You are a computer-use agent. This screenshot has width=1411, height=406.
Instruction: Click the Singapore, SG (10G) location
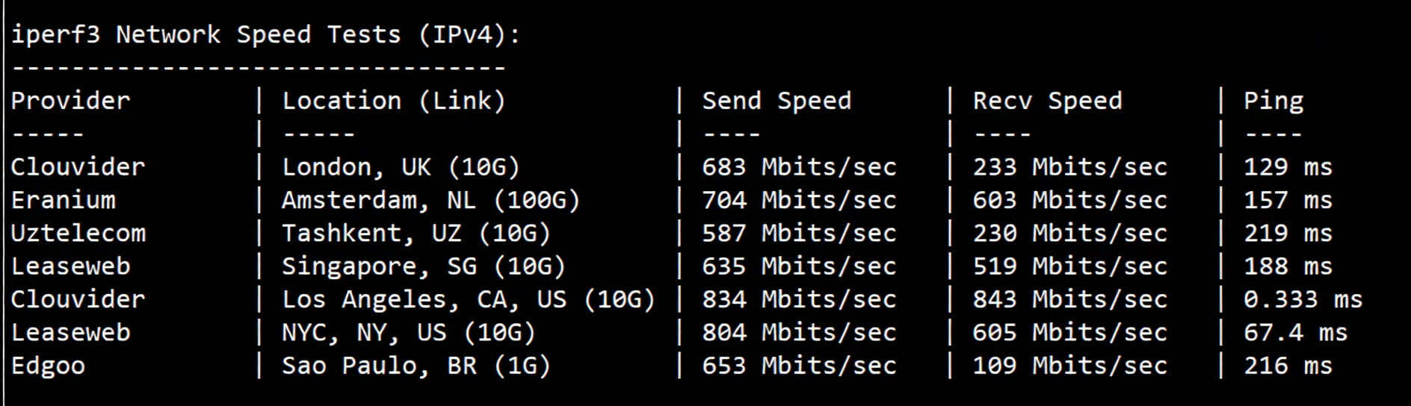[423, 266]
